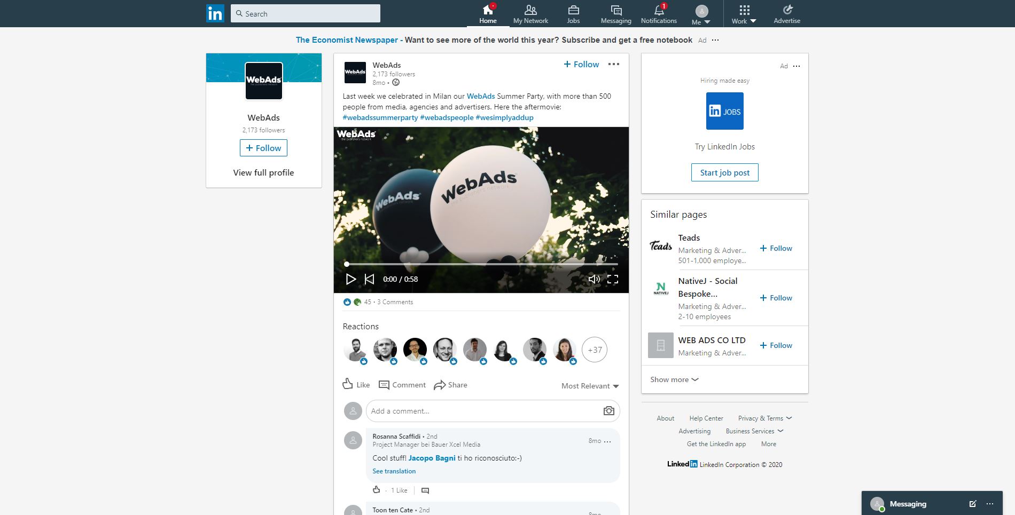This screenshot has height=515, width=1015.
Task: Mute the video volume icon
Action: 594,279
